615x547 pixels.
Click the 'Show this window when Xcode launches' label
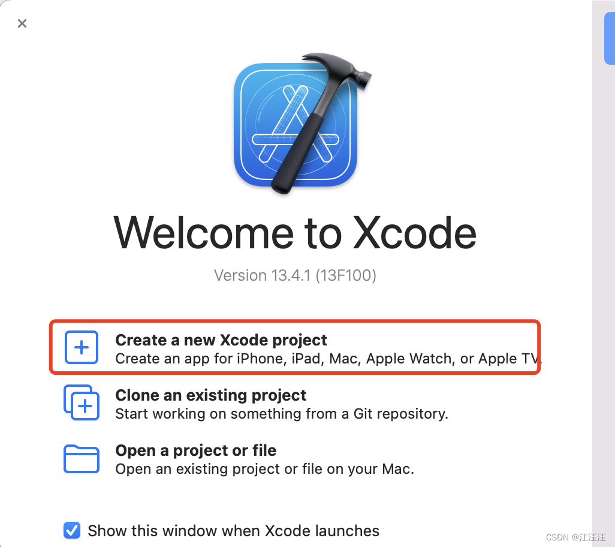233,531
